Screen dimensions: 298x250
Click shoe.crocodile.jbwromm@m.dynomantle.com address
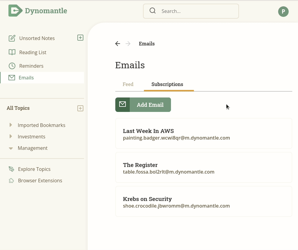coord(176,206)
